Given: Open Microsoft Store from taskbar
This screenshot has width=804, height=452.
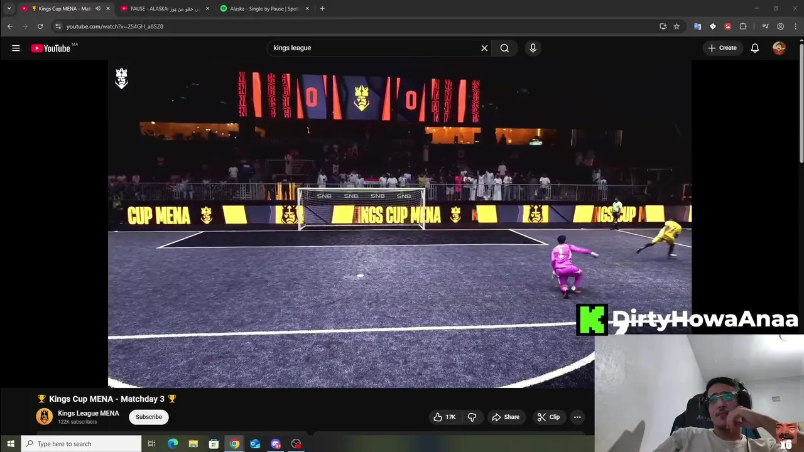Looking at the screenshot, I should click(x=214, y=444).
